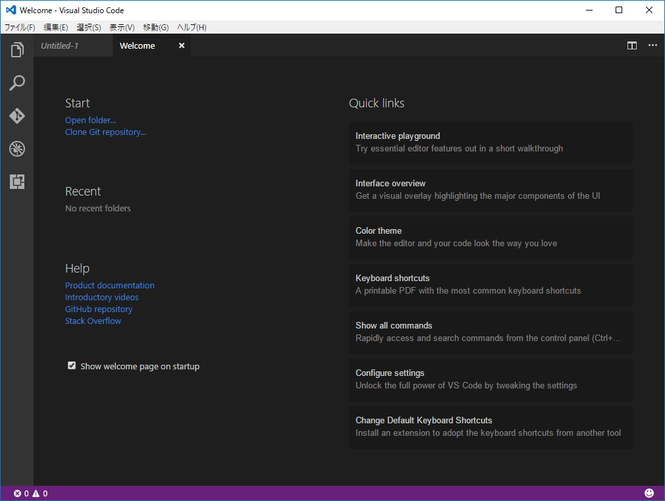Click the Quick links heading

377,103
